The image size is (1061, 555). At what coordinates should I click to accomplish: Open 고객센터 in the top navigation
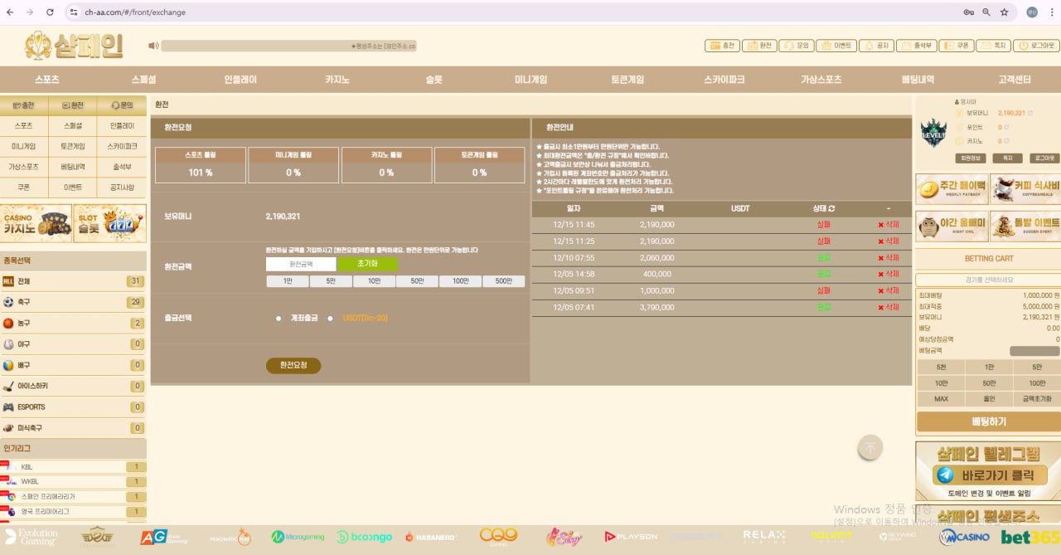pos(1014,80)
